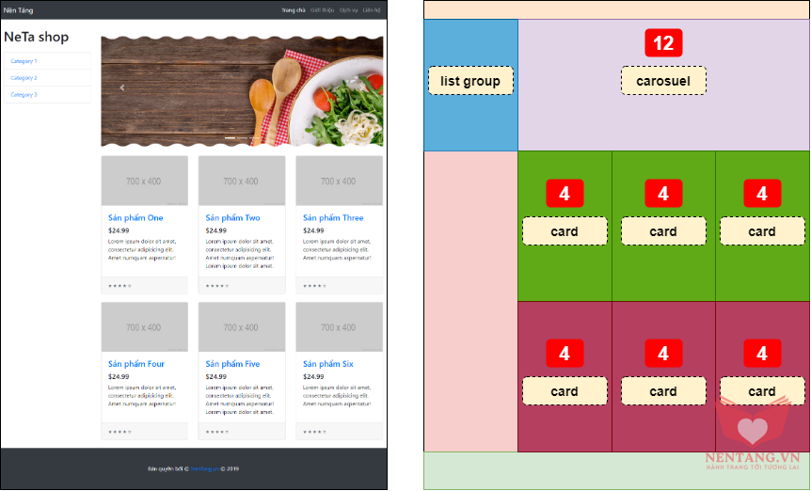Click the first carousel slide indicator
The image size is (811, 491).
pos(230,138)
